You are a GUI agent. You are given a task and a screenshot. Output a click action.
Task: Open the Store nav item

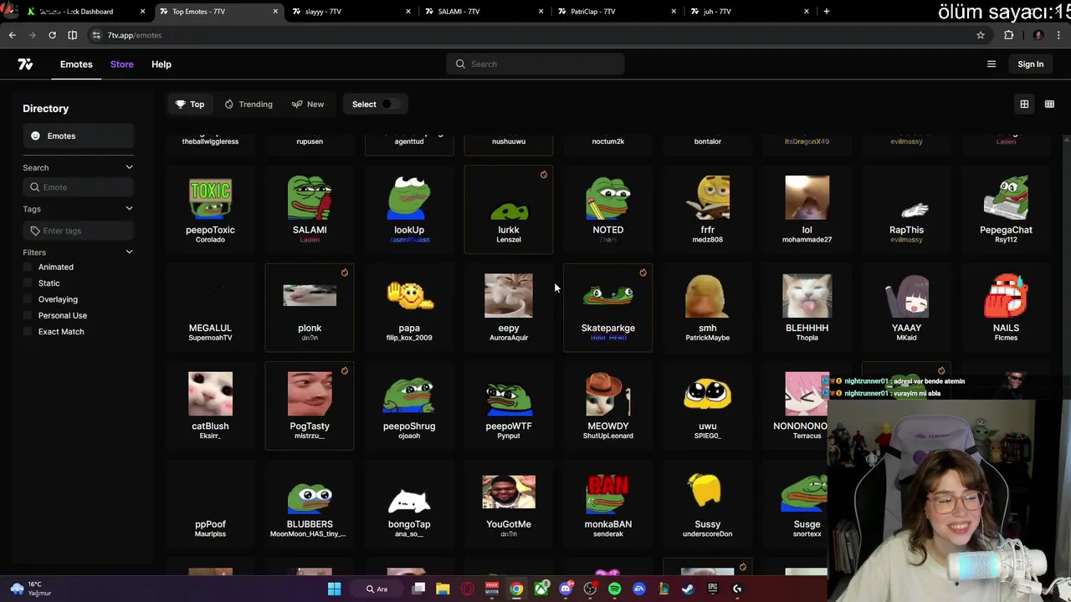click(x=121, y=64)
